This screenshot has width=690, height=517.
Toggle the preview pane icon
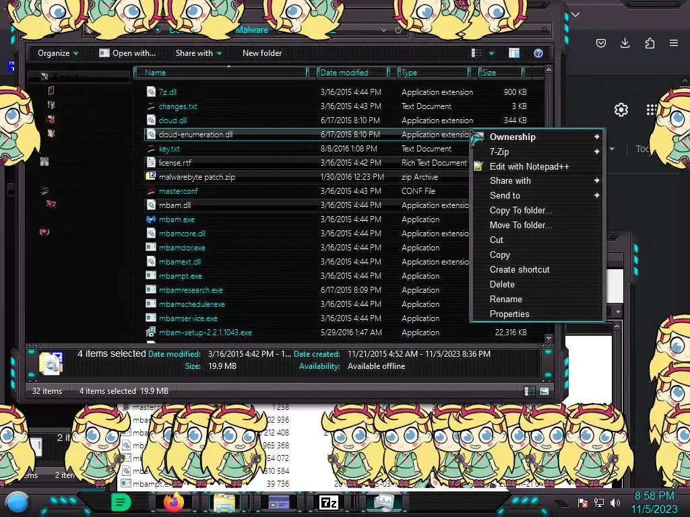(514, 53)
